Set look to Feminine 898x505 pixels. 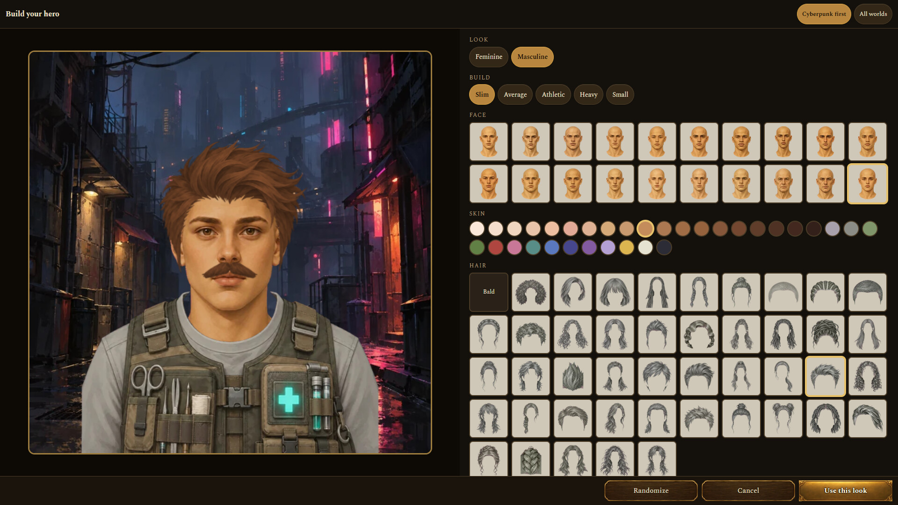tap(489, 57)
